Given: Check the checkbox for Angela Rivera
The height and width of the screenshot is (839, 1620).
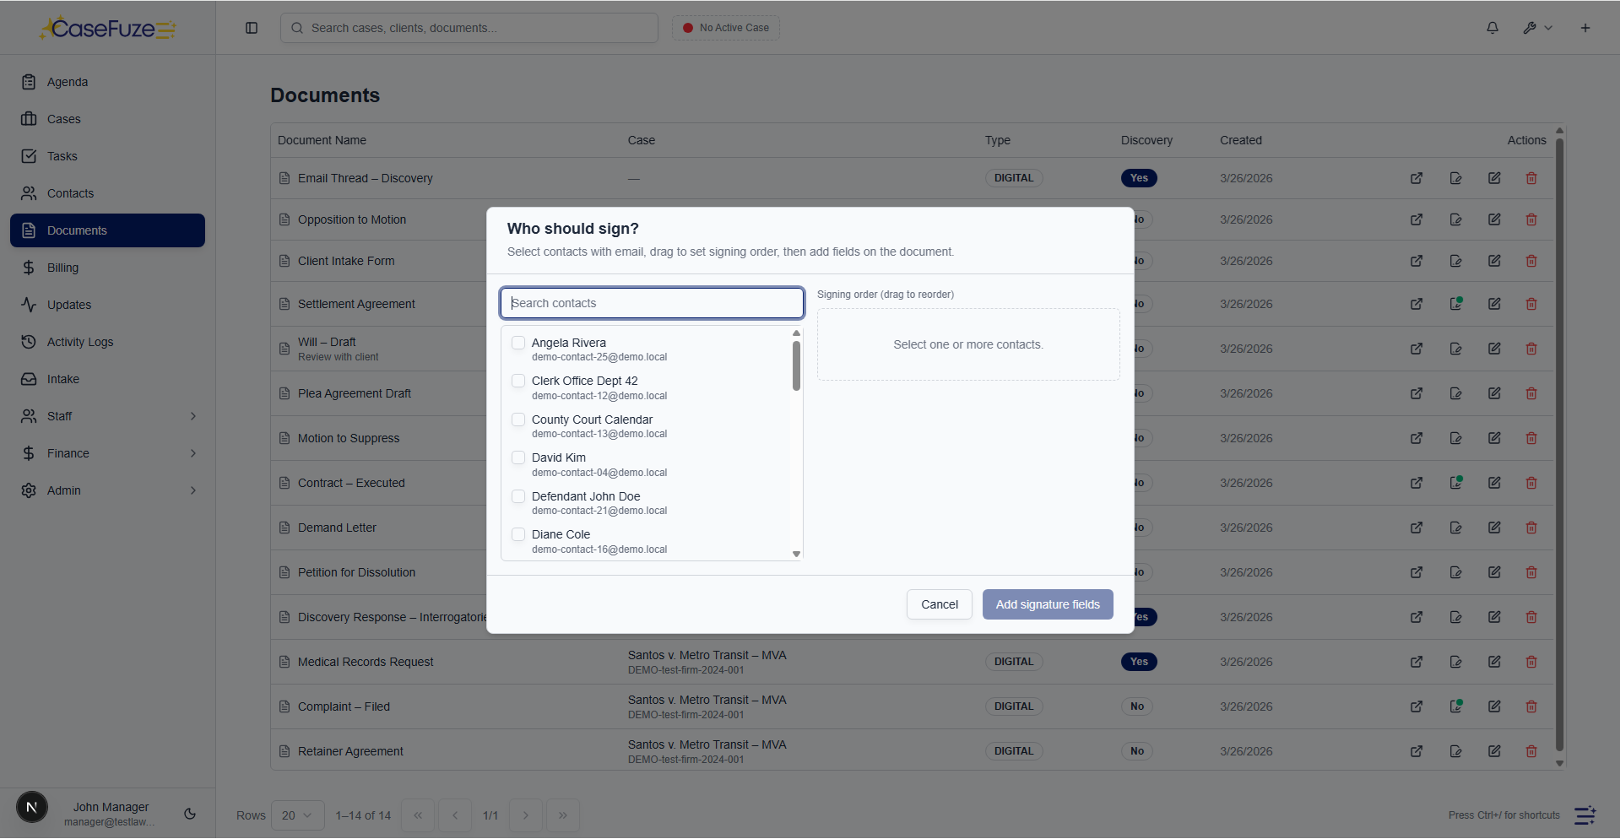Looking at the screenshot, I should point(517,343).
